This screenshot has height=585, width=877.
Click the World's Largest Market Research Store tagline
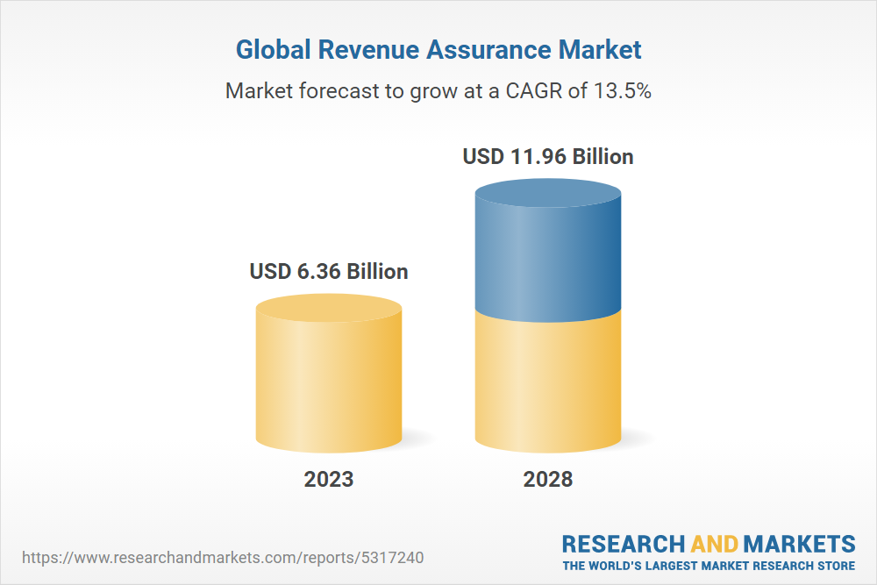pyautogui.click(x=709, y=565)
